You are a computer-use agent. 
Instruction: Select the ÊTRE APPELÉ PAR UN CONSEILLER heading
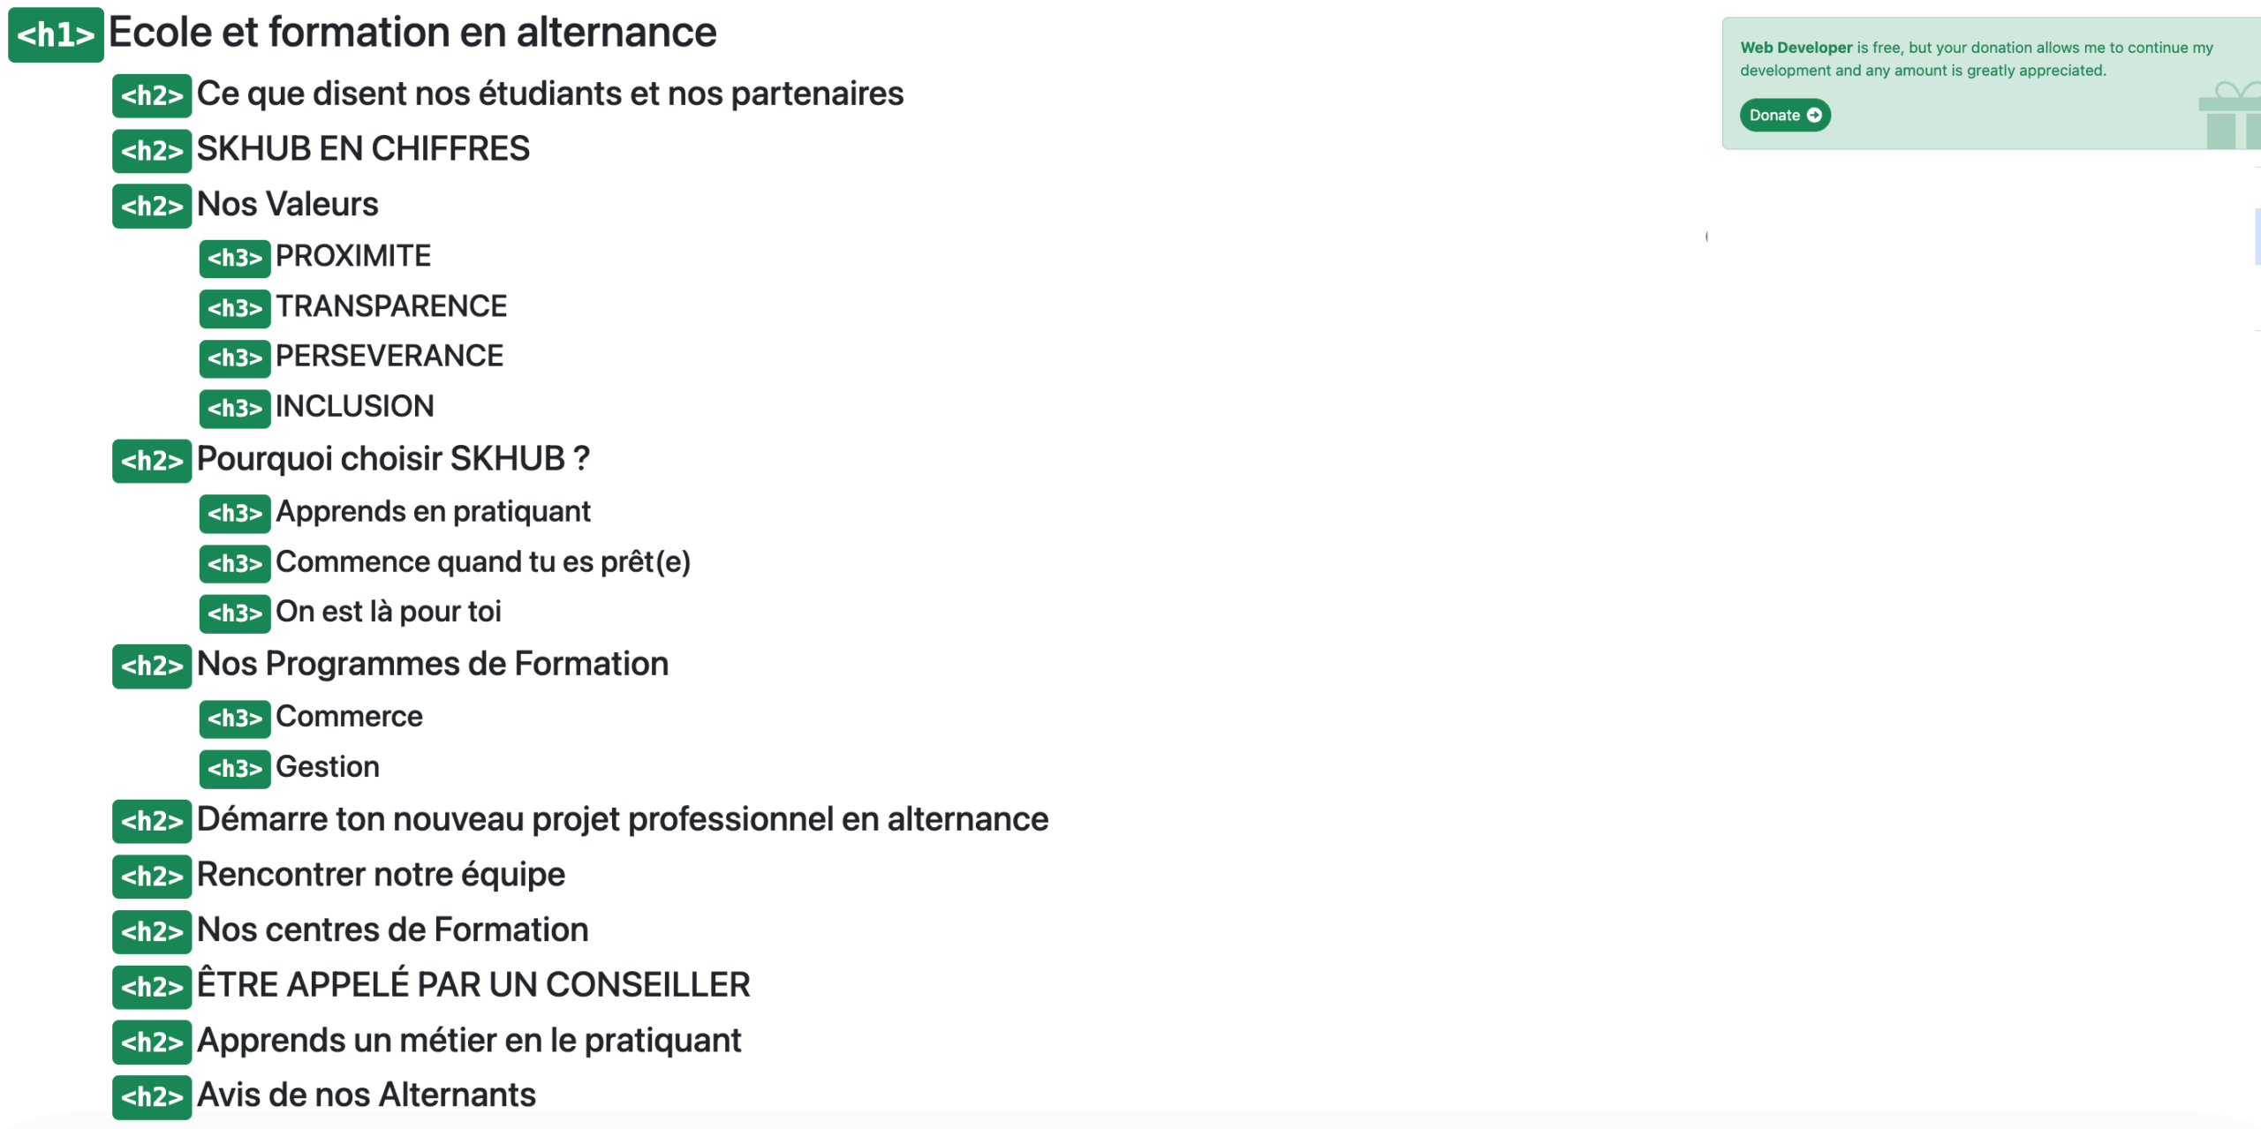point(473,985)
